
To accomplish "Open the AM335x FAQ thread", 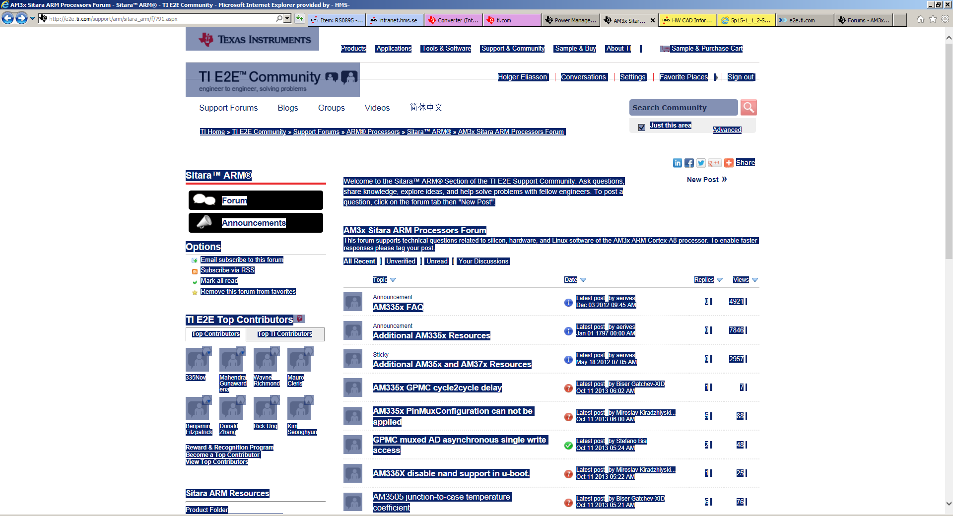I will [398, 307].
